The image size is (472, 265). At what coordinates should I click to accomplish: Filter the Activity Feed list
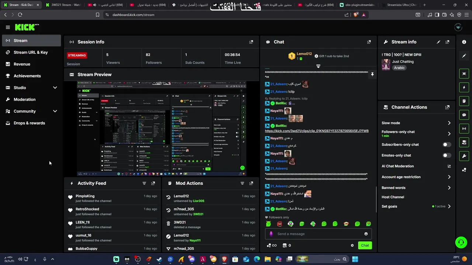pos(144,183)
